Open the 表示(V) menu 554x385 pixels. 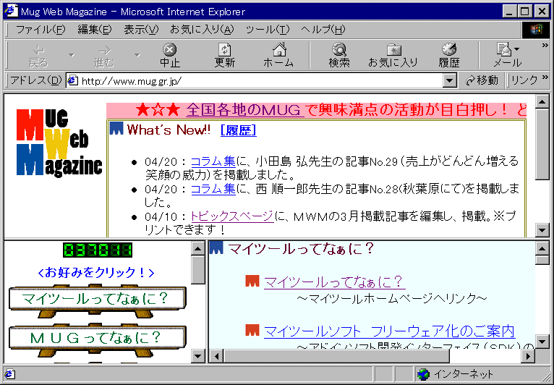click(141, 30)
